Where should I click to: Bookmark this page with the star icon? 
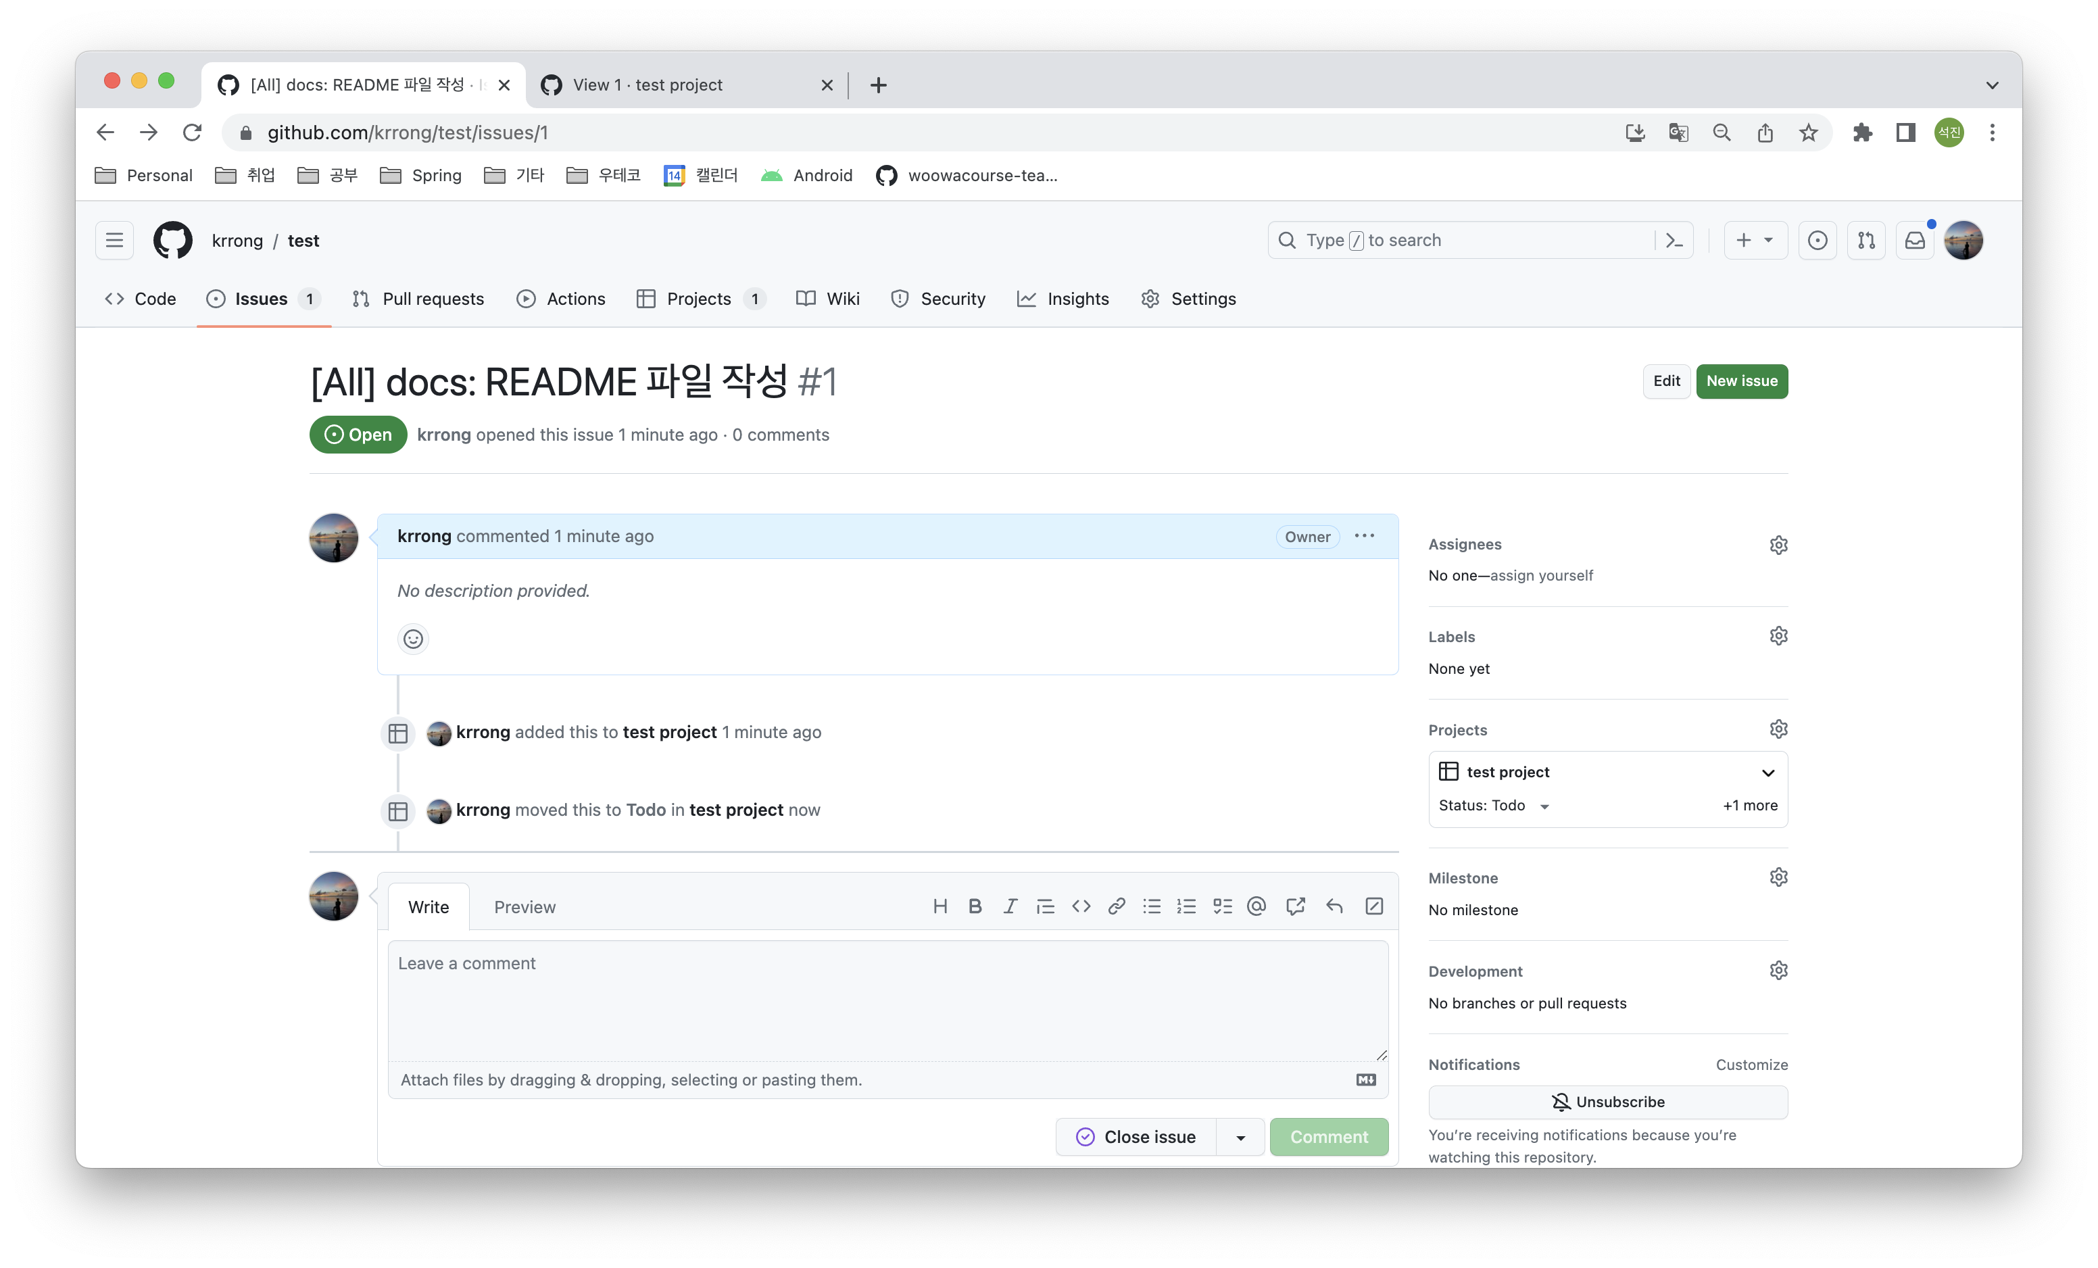pyautogui.click(x=1809, y=133)
